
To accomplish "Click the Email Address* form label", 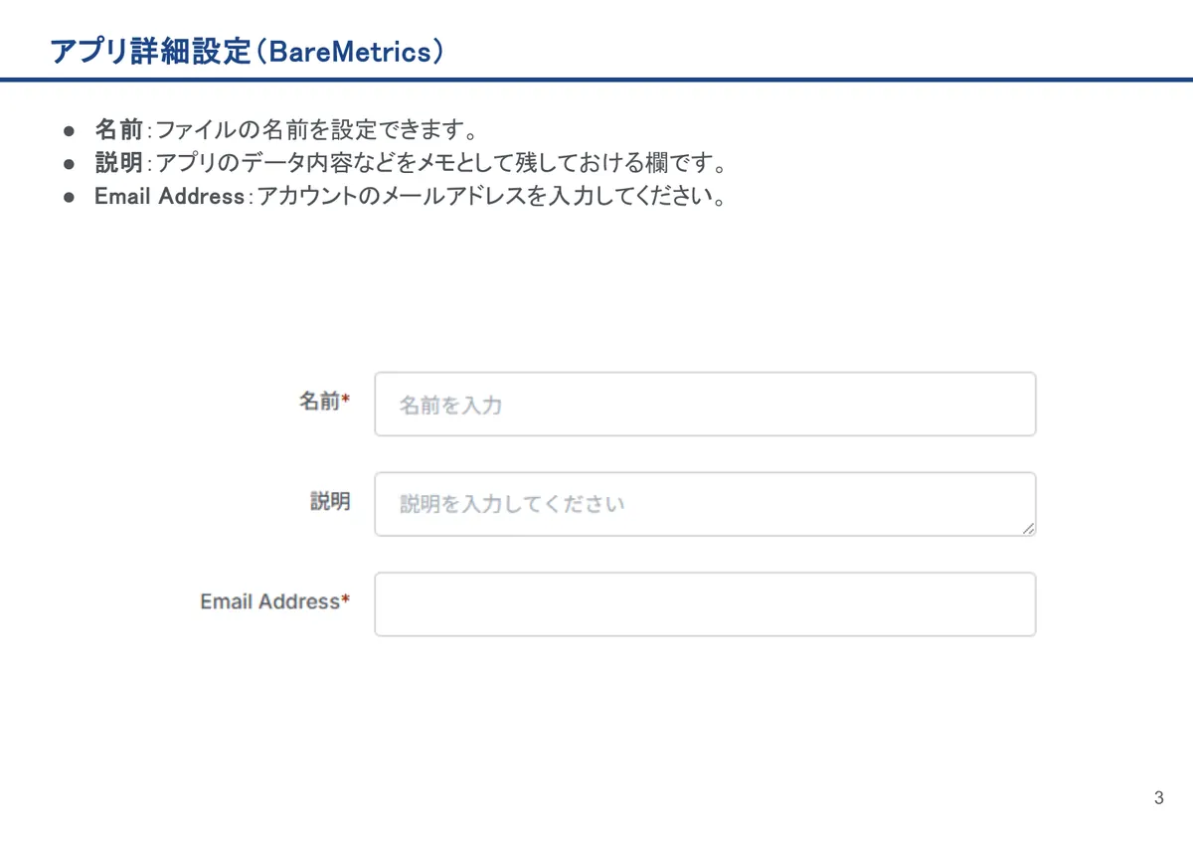I will click(275, 601).
